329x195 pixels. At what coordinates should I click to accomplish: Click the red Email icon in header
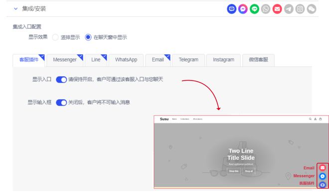277,9
